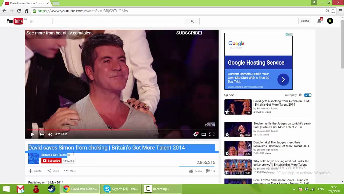344x194 pixels.
Task: Open YouTube notifications bell
Action: tap(319, 21)
